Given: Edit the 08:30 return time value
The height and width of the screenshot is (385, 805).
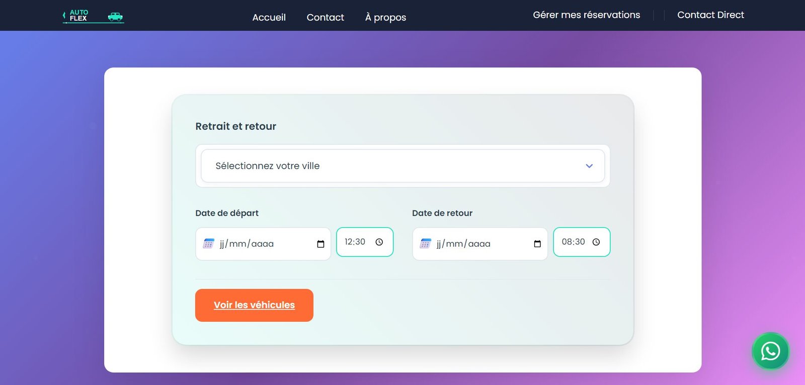Looking at the screenshot, I should [x=573, y=242].
